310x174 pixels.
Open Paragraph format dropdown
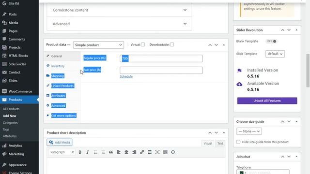click(62, 152)
